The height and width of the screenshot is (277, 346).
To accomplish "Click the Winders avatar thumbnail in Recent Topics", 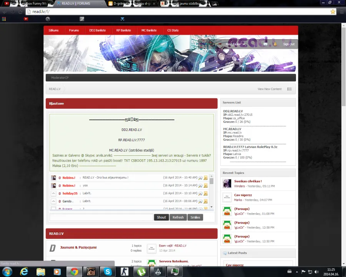I will point(227,184).
